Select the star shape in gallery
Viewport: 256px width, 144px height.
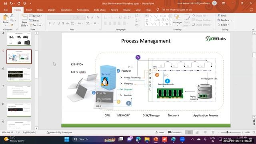167,24
